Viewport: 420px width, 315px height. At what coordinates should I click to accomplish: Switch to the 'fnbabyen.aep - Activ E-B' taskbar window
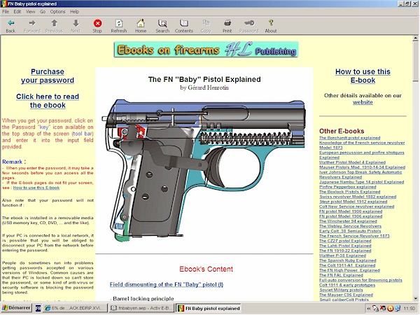142,308
